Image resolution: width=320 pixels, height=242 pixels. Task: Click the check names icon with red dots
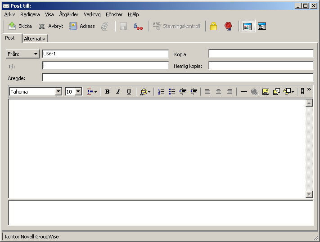138,26
